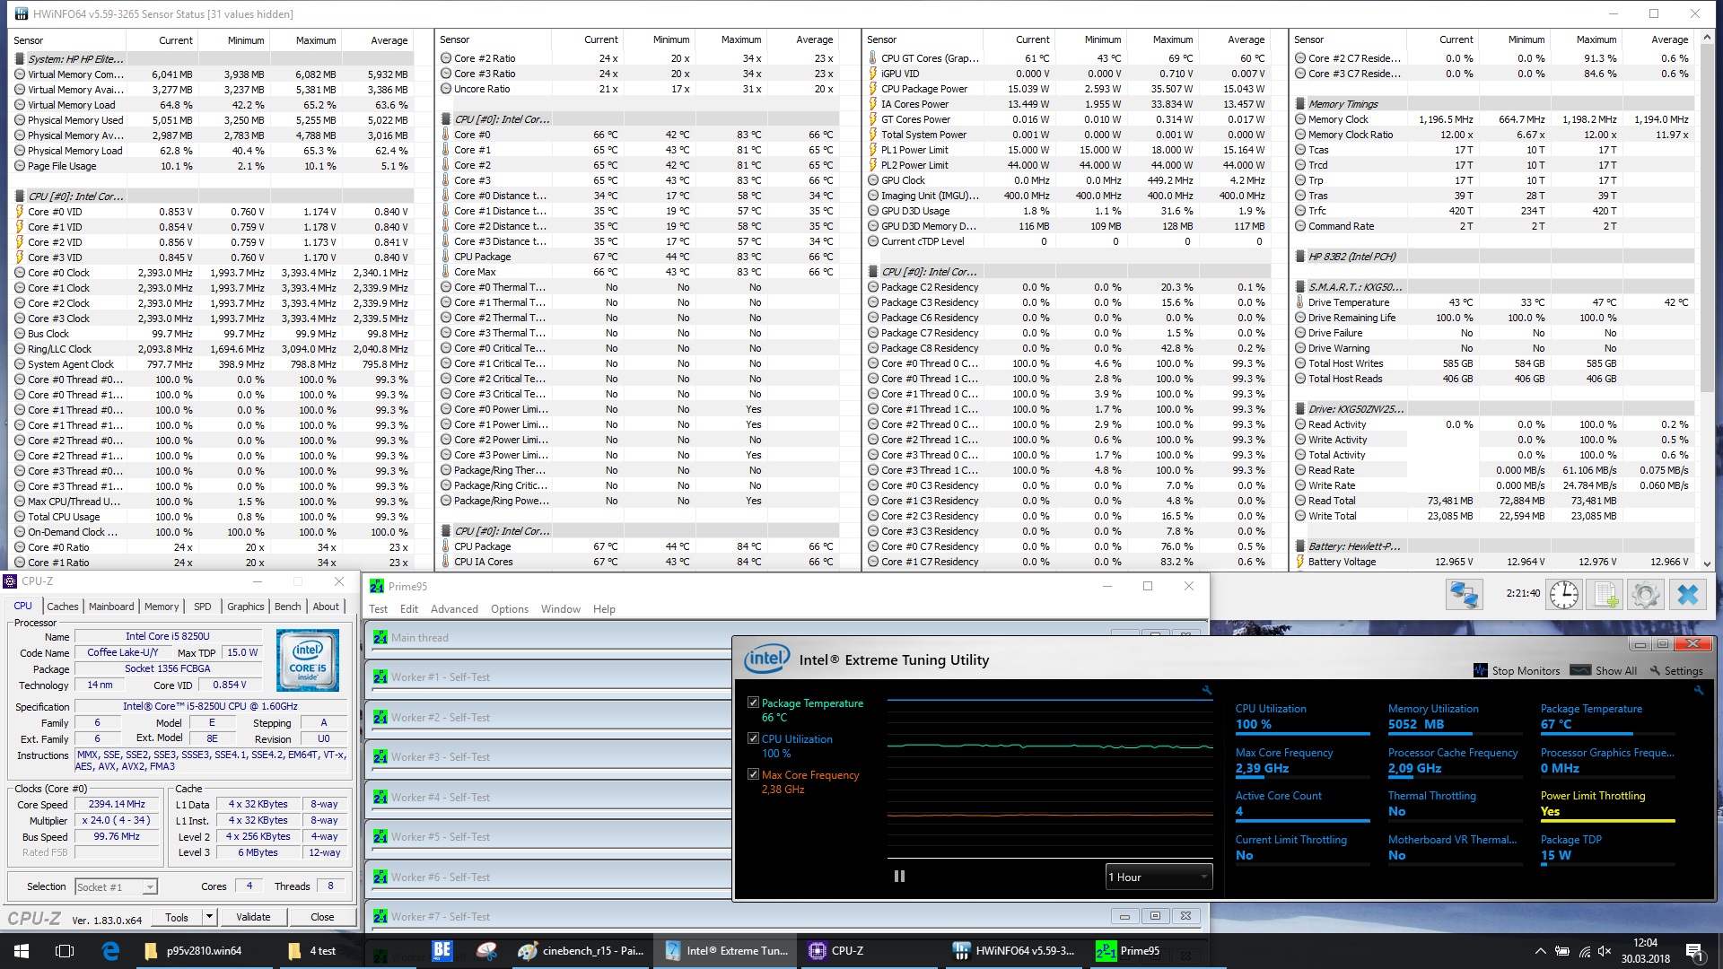Click HWiNFO network/remote monitors icon button
Viewport: 1723px width, 969px height.
(1464, 594)
